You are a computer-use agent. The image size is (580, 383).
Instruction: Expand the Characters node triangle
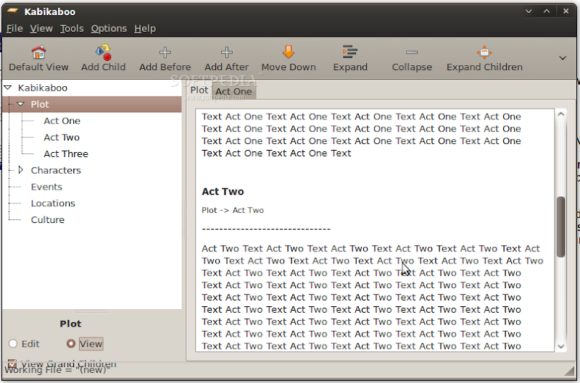click(x=21, y=170)
